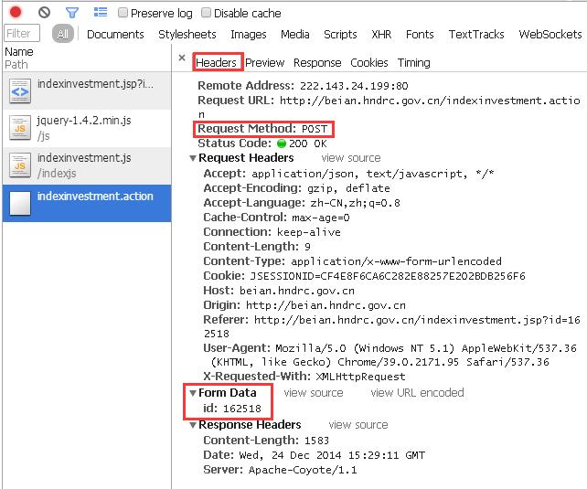The width and height of the screenshot is (587, 489).
Task: Click the list view options icon
Action: tap(101, 13)
